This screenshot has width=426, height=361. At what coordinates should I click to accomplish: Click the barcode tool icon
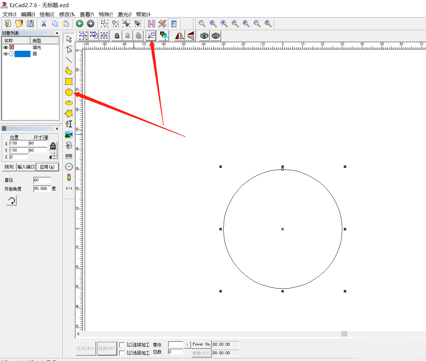point(69,156)
